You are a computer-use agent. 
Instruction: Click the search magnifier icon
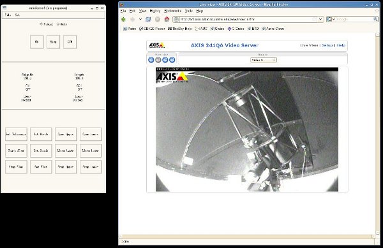coord(375,19)
